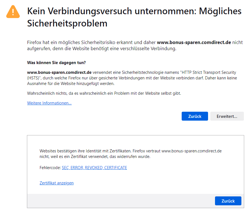Click the "Was können Sie dagegen tun?" subheading
Screen dimensions: 250x212
[x=56, y=62]
